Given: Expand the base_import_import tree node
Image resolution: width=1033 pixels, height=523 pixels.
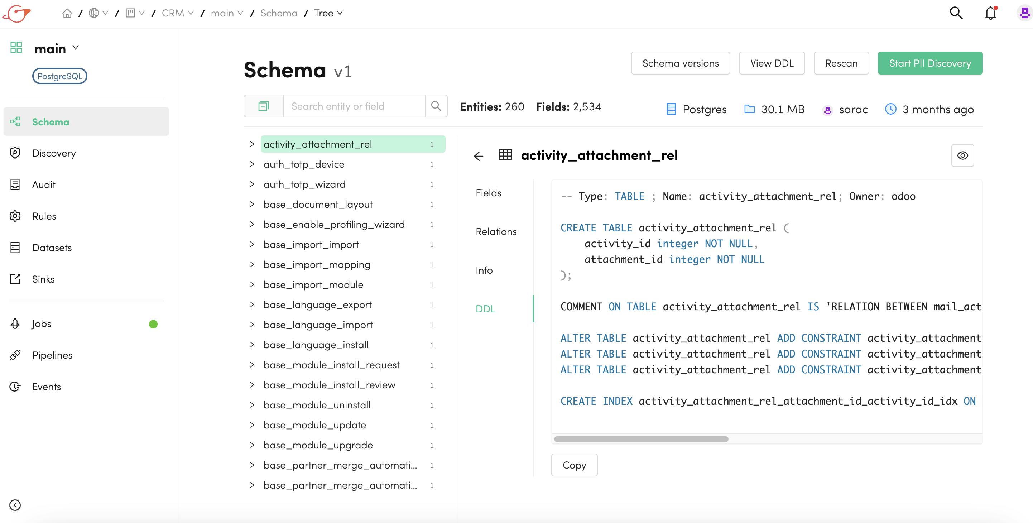Looking at the screenshot, I should [x=252, y=244].
